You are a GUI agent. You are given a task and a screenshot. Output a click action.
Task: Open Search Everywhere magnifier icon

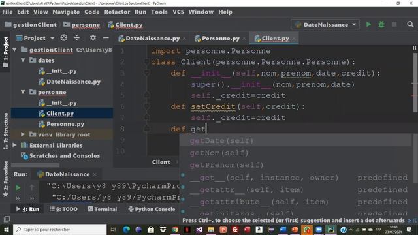(x=410, y=25)
